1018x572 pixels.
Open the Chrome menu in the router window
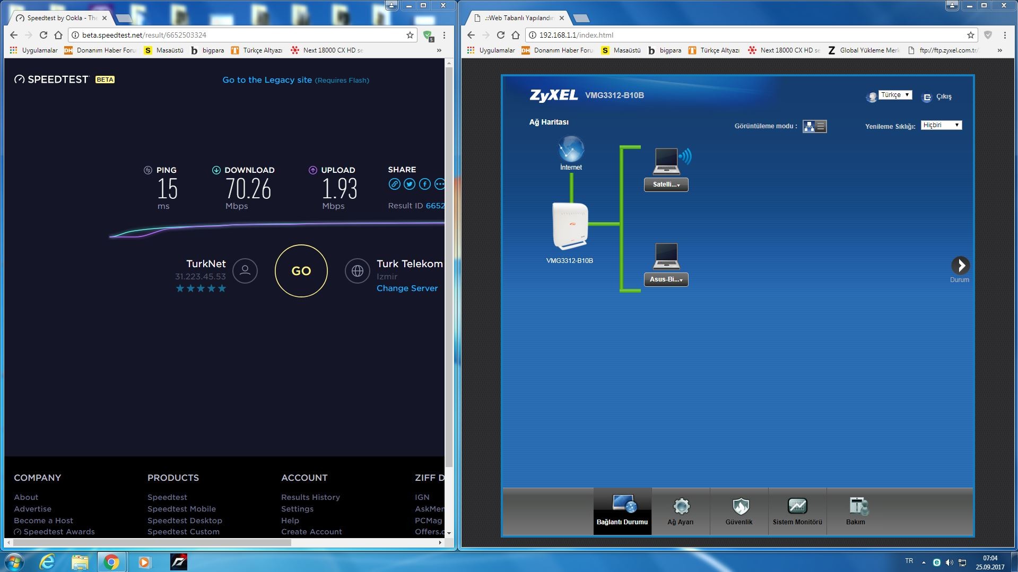click(x=1005, y=35)
